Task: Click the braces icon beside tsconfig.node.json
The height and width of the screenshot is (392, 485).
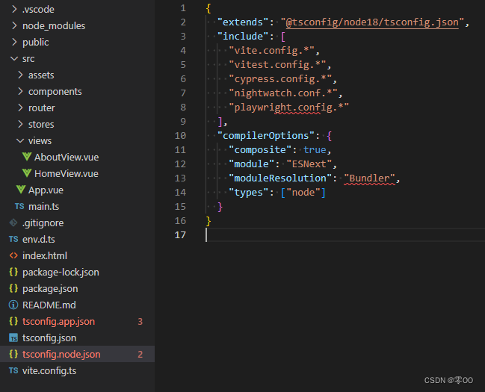Action: (x=13, y=354)
